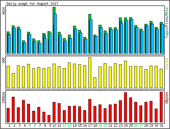The height and width of the screenshot is (129, 170).
Task: Click the blue files bar for day 4
Action: (x=25, y=48)
